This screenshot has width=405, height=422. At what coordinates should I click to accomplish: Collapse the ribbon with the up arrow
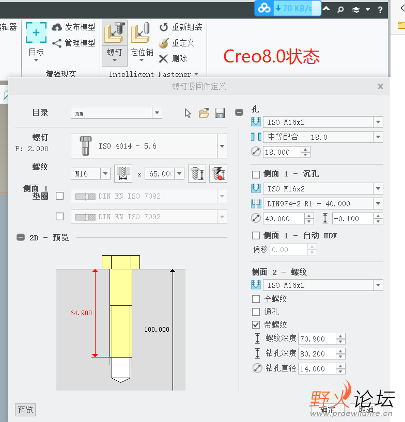point(326,9)
